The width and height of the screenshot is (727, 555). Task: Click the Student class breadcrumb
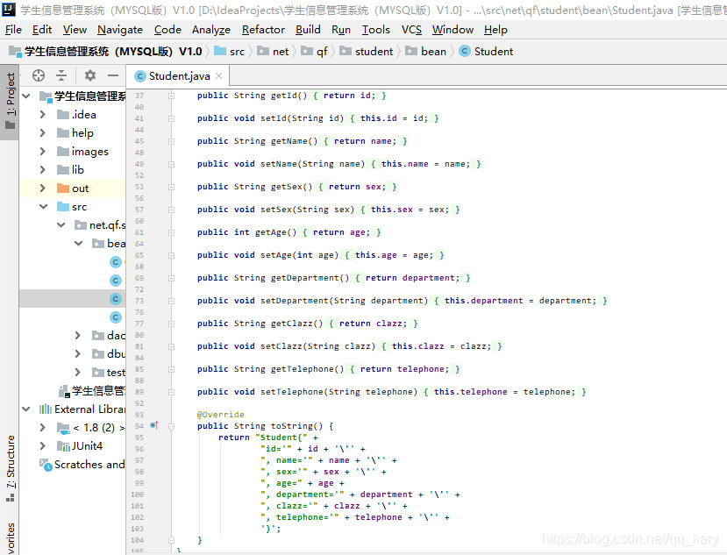click(x=487, y=52)
